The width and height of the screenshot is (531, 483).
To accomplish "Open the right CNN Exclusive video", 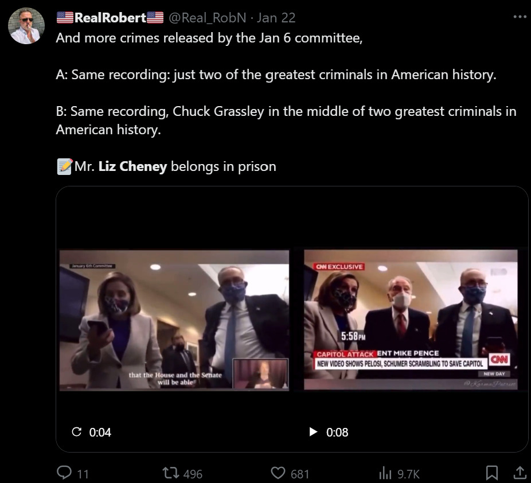I will [x=411, y=320].
